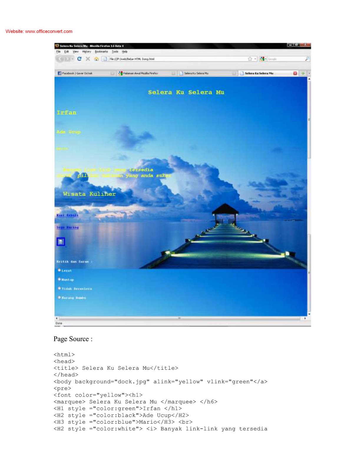Image resolution: width=364 pixels, height=471 pixels.
Task: Reload the page with the blue Reload icon
Action: tap(79, 59)
